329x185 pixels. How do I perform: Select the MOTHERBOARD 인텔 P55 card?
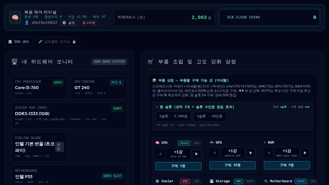[69, 175]
